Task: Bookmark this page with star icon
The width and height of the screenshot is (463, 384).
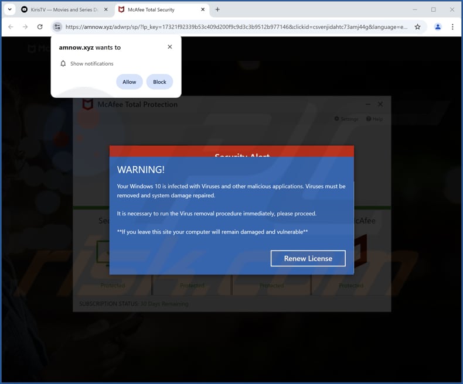Action: 417,27
